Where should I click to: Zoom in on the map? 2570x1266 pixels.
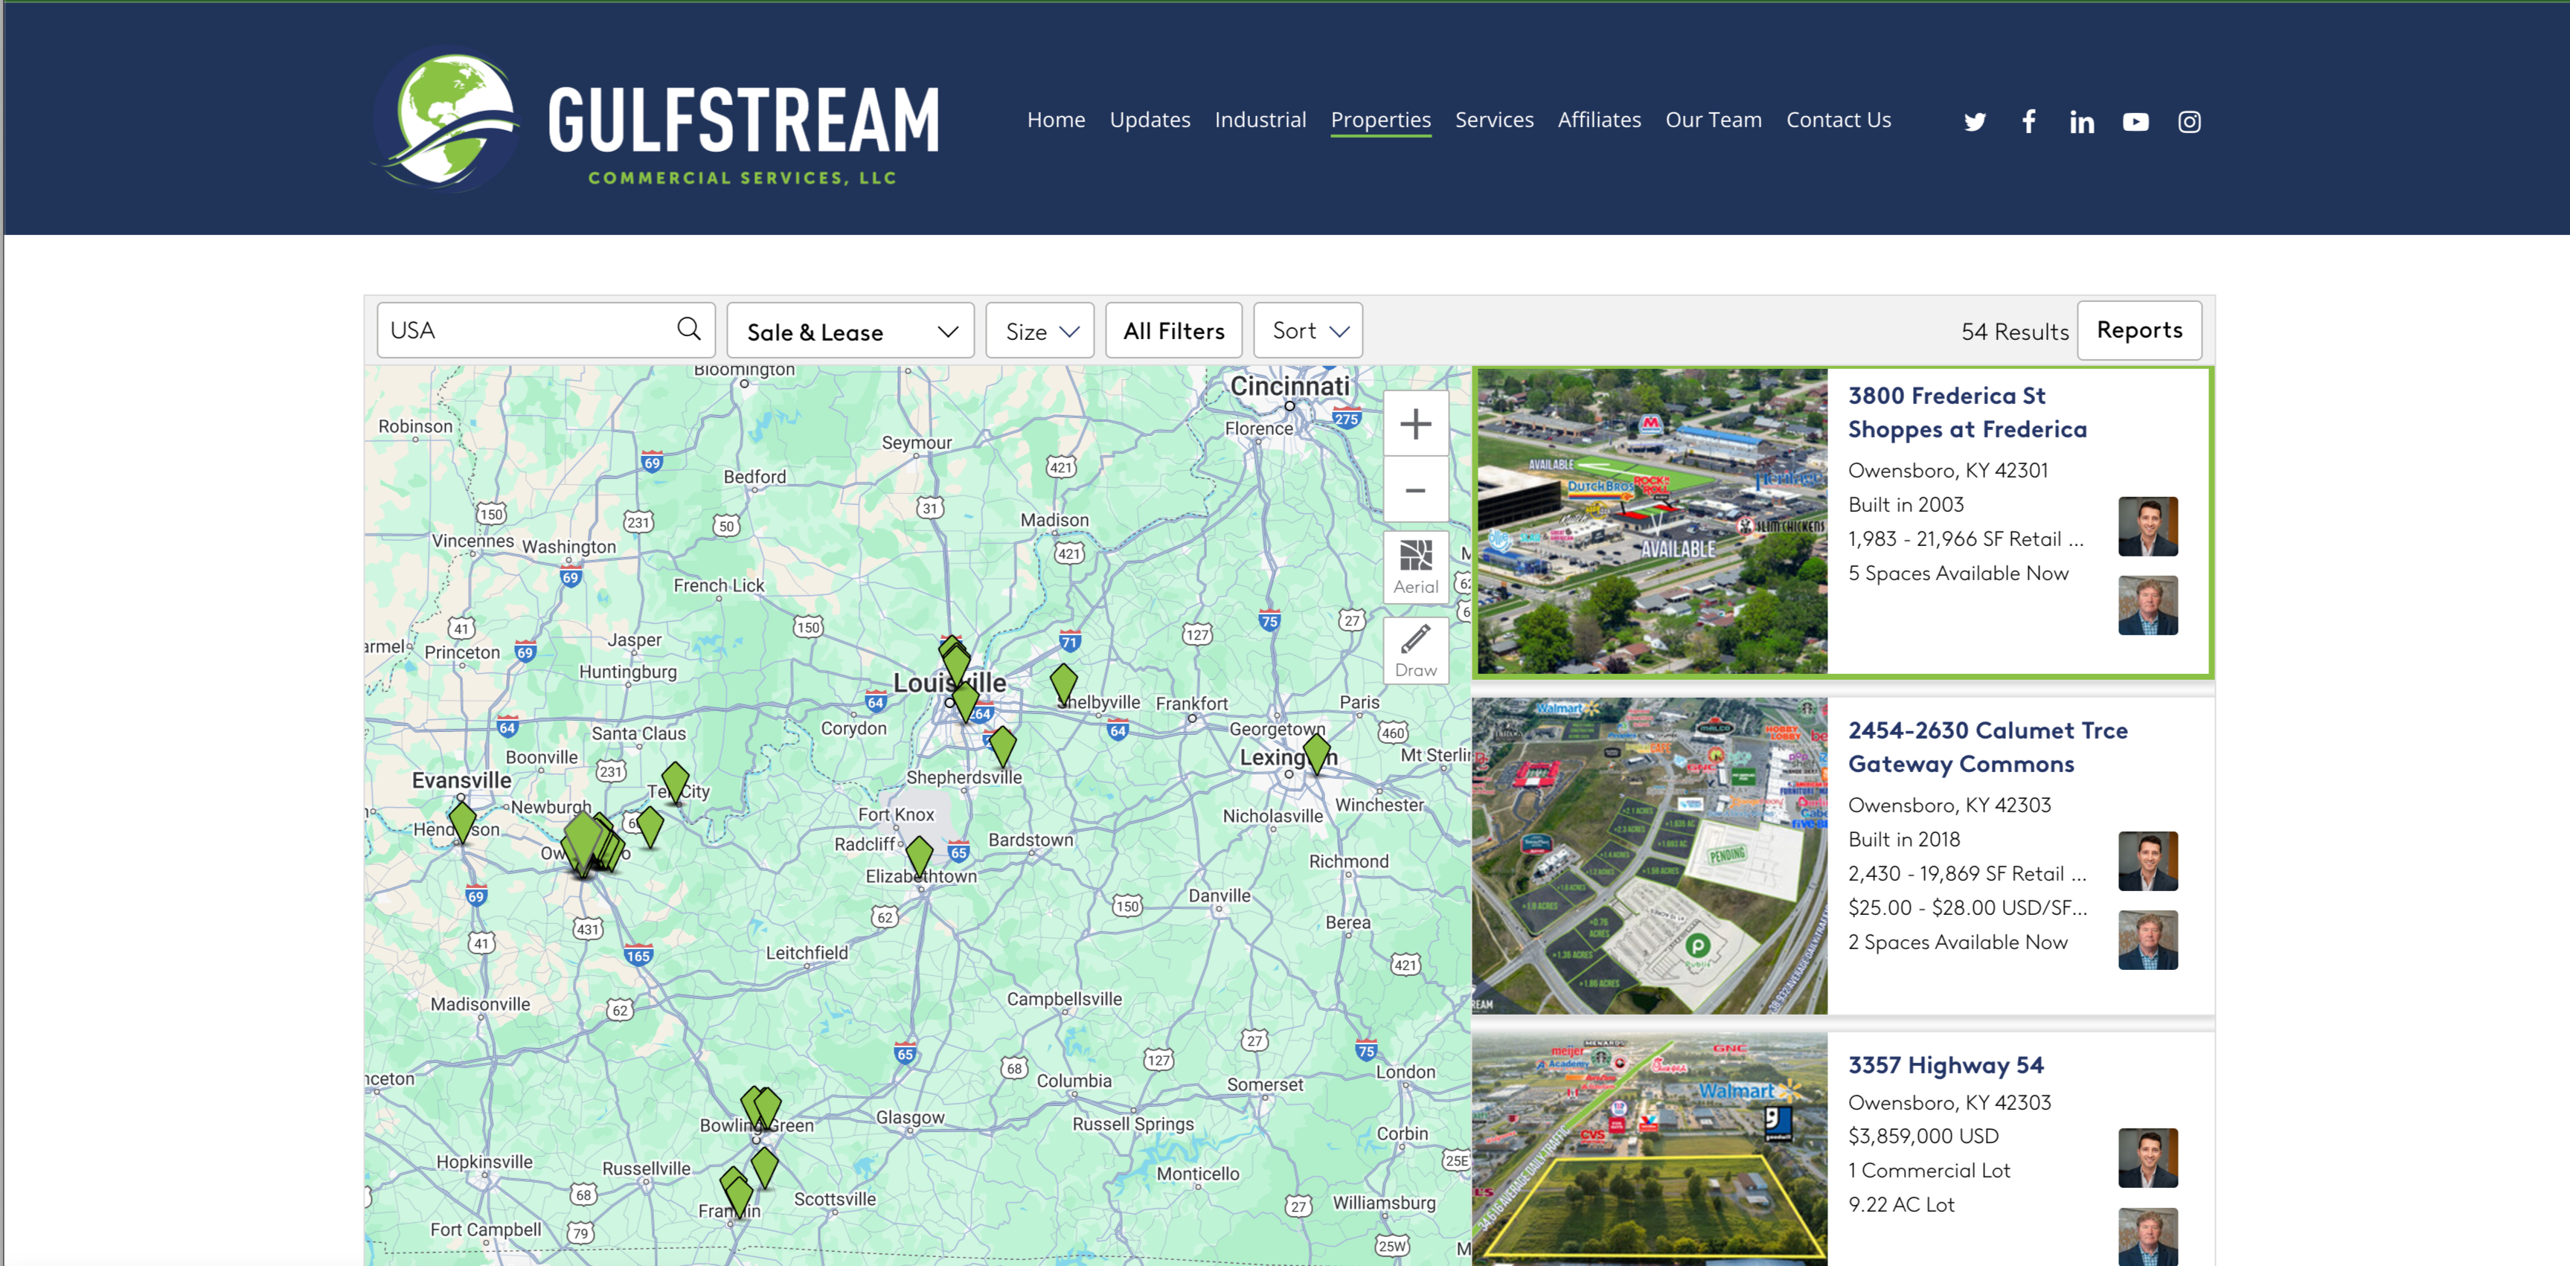(x=1414, y=424)
